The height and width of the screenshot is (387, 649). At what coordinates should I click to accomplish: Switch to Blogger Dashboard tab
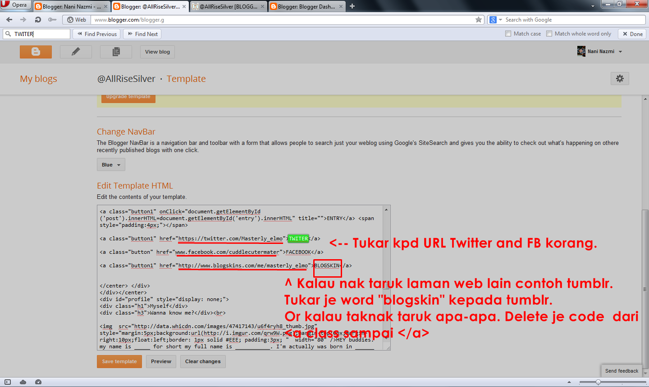click(x=306, y=6)
